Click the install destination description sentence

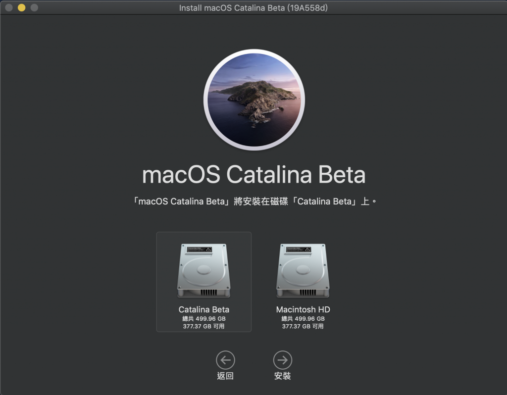tap(254, 201)
